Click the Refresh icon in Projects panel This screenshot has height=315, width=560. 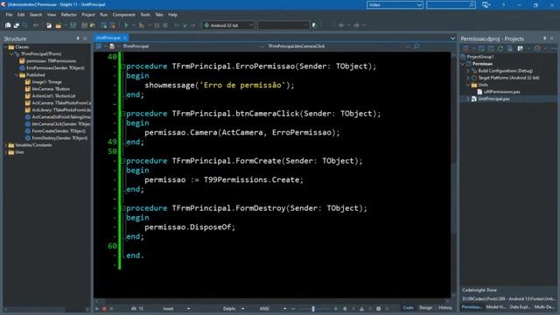tap(500, 48)
